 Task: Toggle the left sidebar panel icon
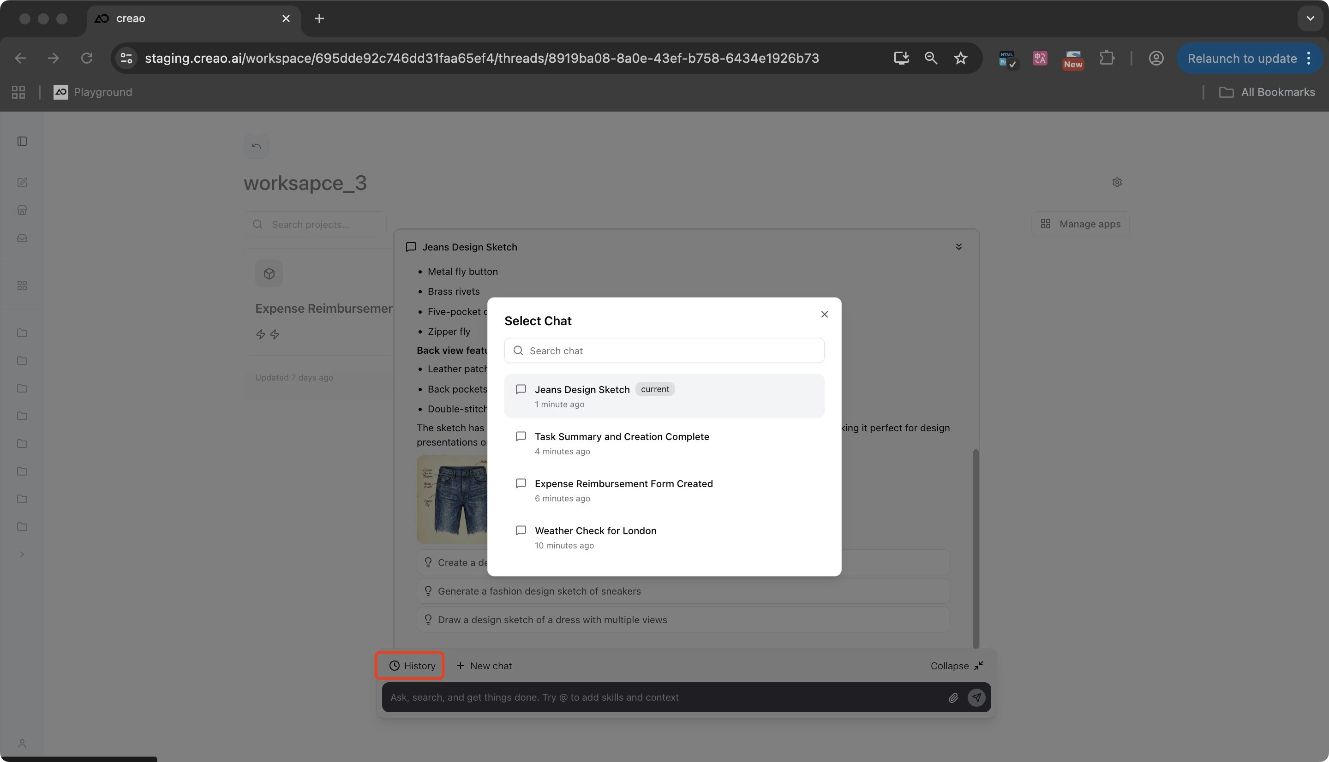tap(22, 141)
